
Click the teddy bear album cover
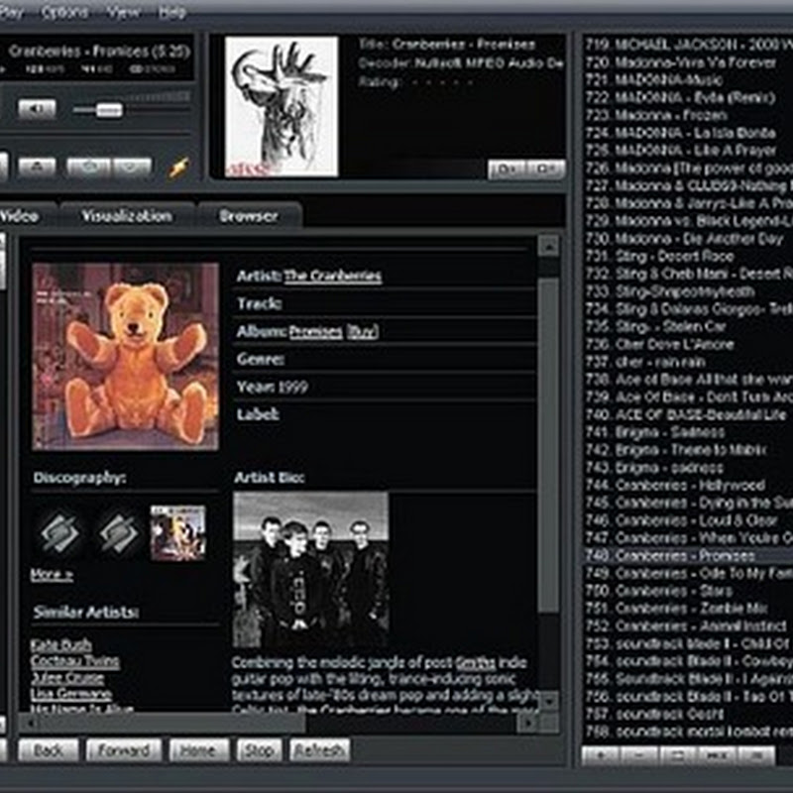click(126, 356)
